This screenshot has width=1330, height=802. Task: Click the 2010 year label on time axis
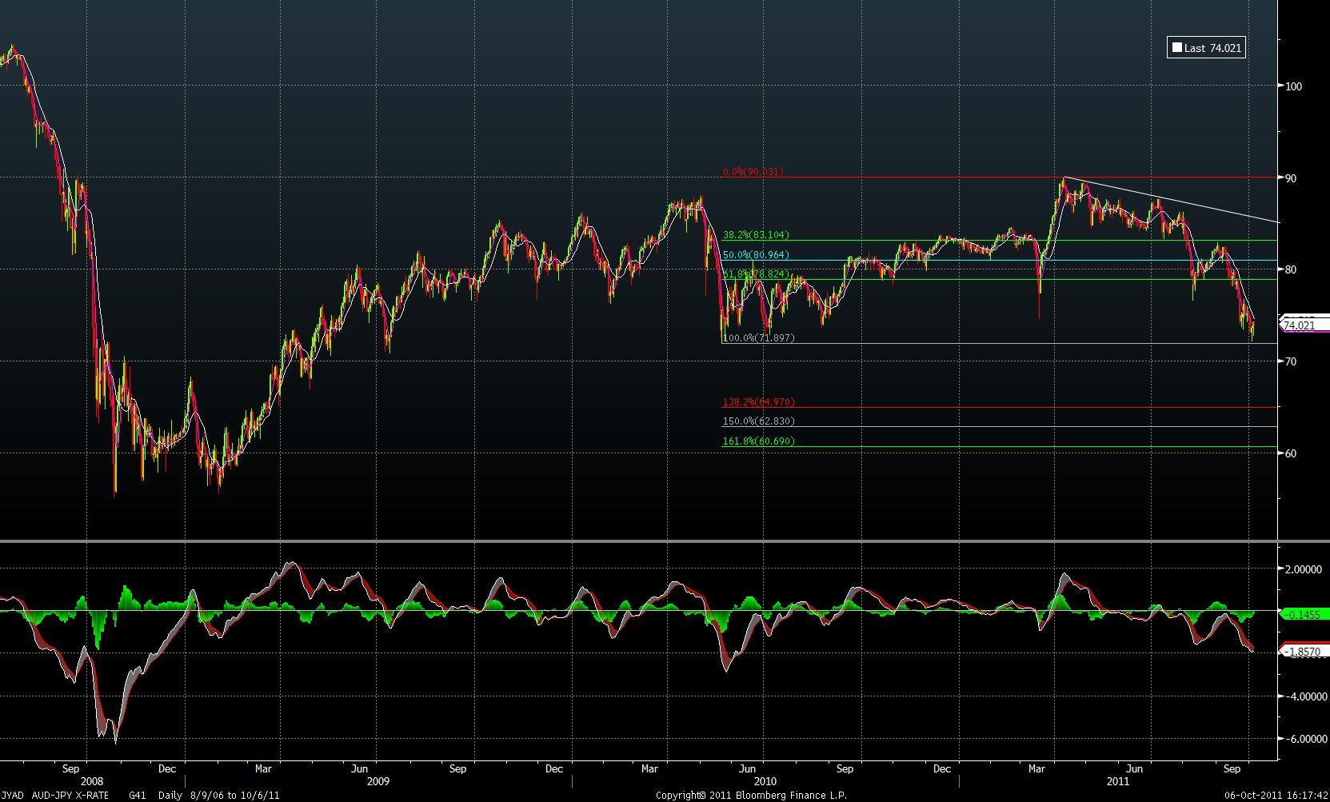[x=765, y=781]
